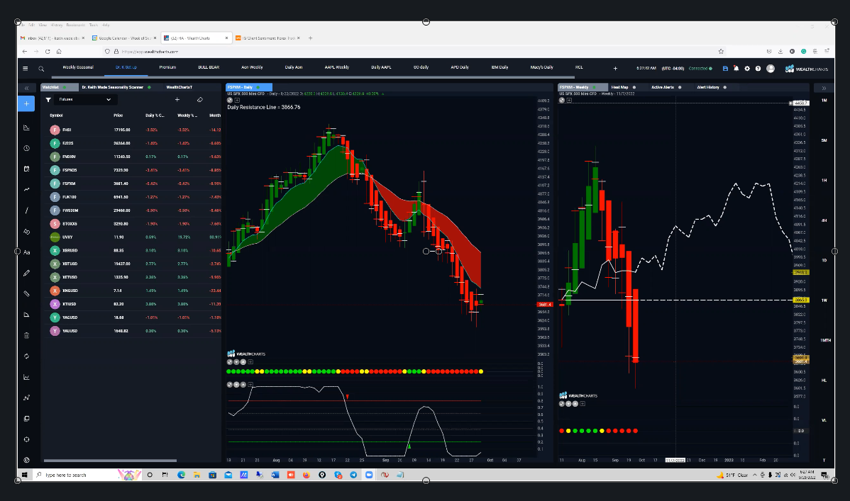Expand indicator legend arrow on daily chart
The image size is (850, 501).
pos(237,100)
